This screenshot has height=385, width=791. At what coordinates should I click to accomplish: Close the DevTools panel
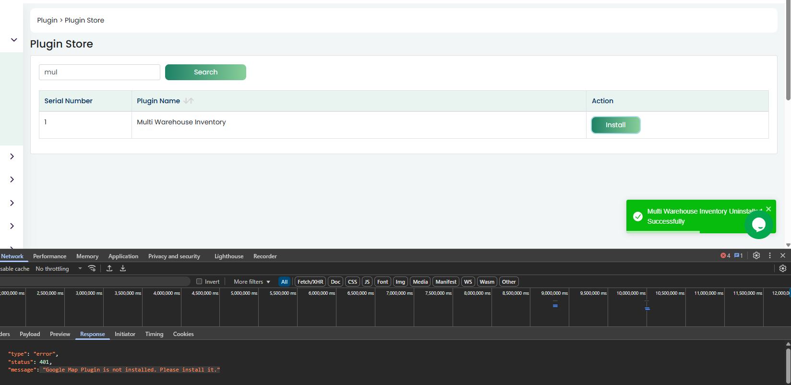[783, 255]
